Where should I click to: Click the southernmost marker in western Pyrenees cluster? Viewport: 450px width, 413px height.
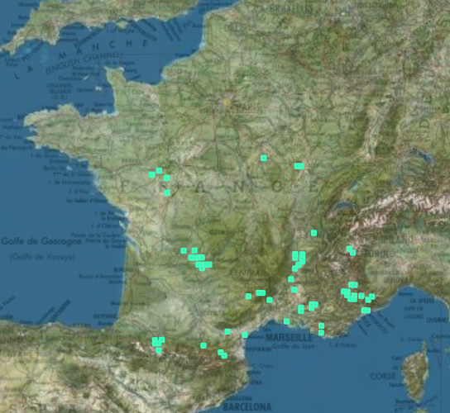tap(159, 350)
